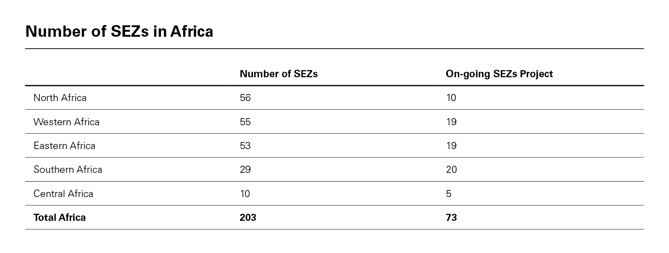Click Southern Africa's on-going projects value 20
Viewport: 669px width, 253px height.
pos(451,170)
